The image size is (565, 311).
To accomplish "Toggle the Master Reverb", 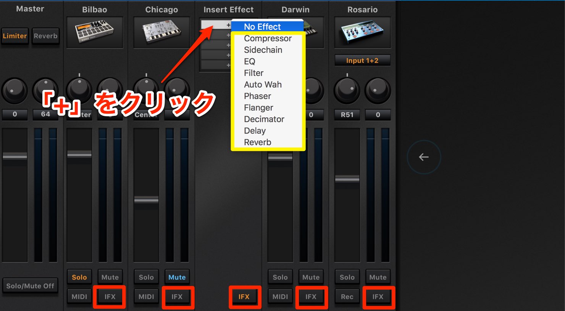I will pos(45,36).
